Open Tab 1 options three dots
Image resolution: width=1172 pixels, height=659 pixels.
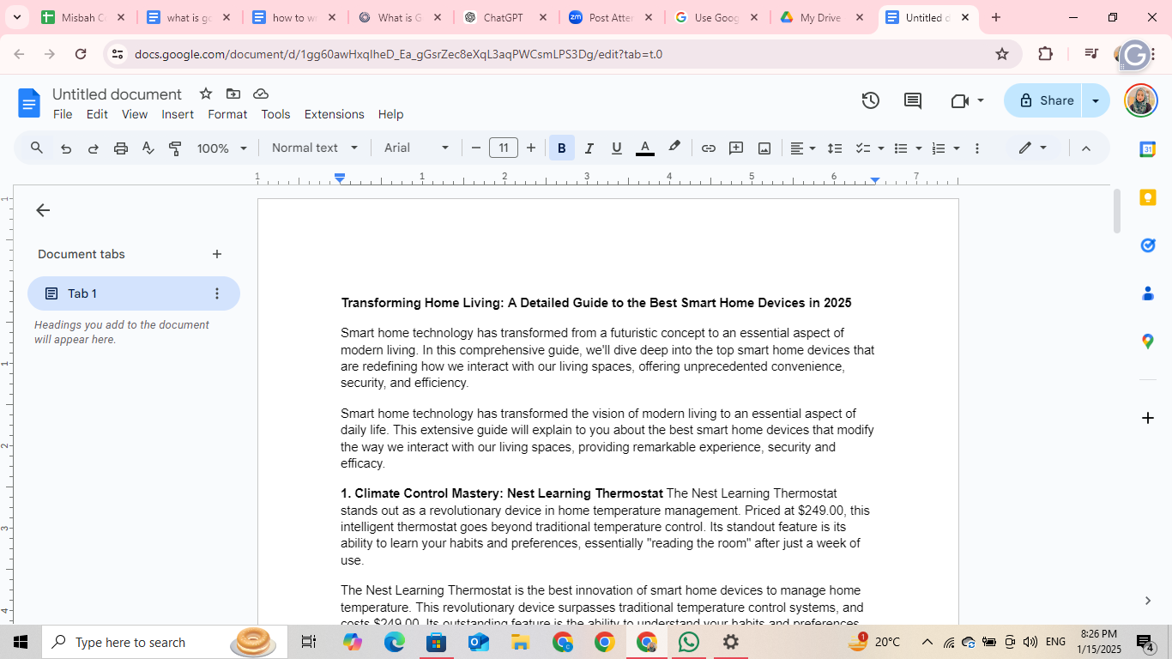[x=217, y=293]
